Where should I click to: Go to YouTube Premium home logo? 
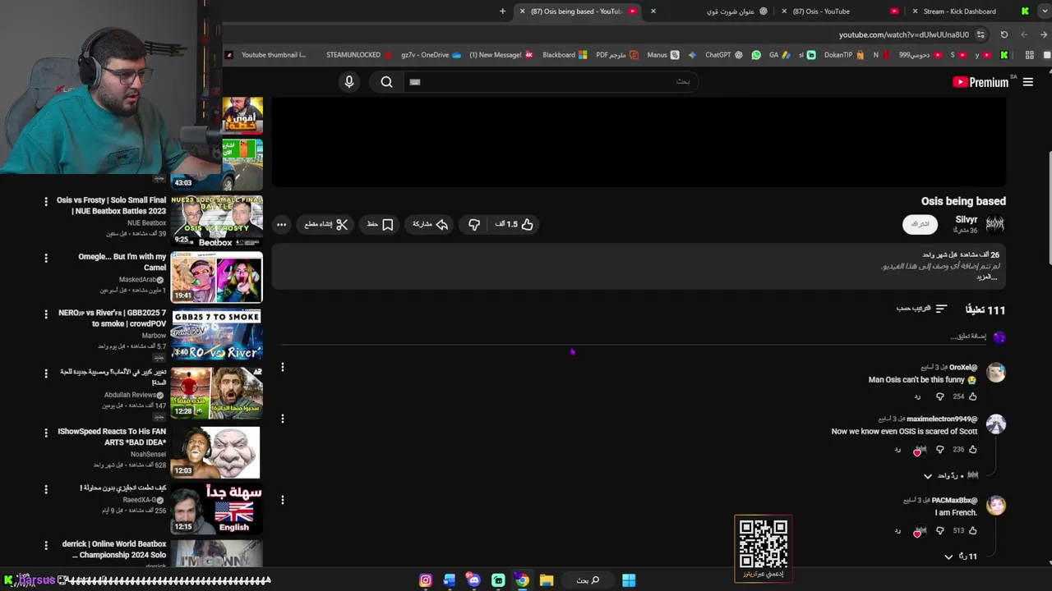point(980,82)
